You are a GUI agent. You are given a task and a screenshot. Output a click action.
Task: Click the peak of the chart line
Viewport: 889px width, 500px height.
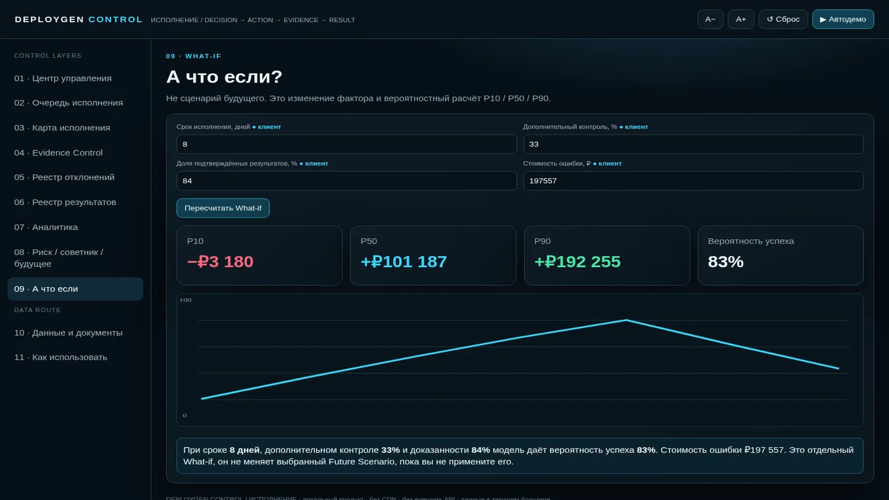626,320
